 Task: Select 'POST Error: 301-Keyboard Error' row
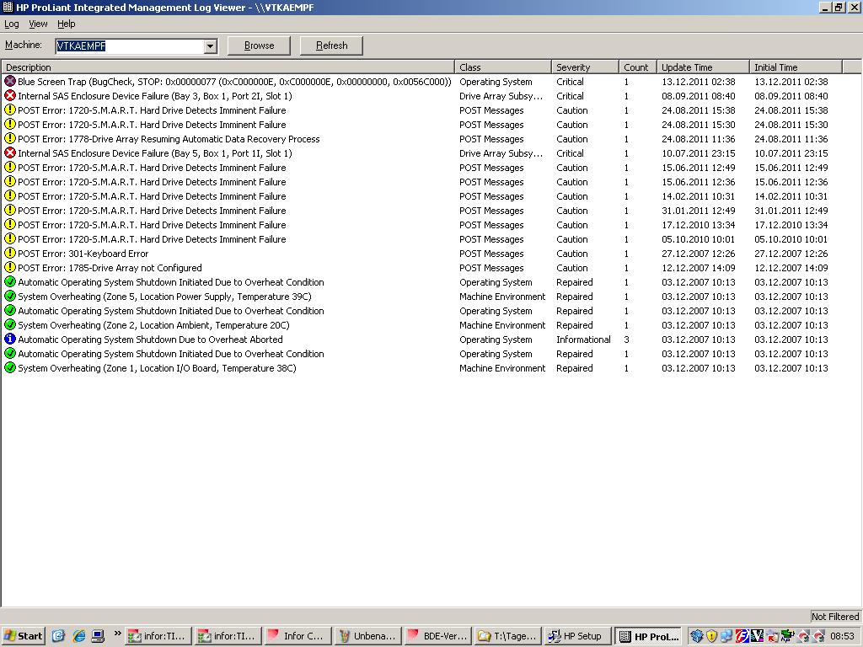[83, 254]
